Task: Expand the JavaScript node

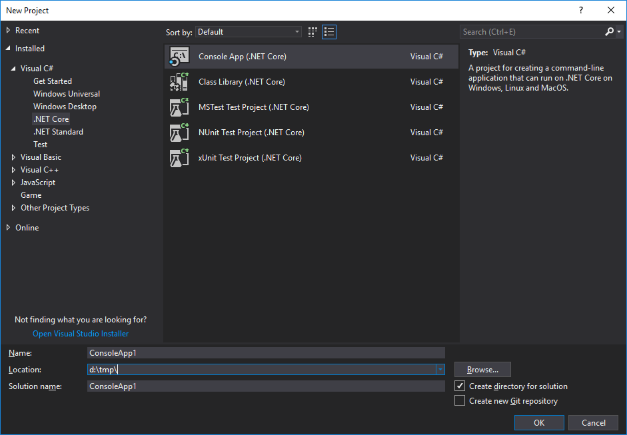Action: [13, 183]
